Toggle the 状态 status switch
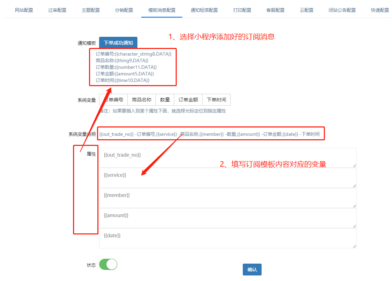Viewport: 392px width, 281px height. [x=108, y=264]
